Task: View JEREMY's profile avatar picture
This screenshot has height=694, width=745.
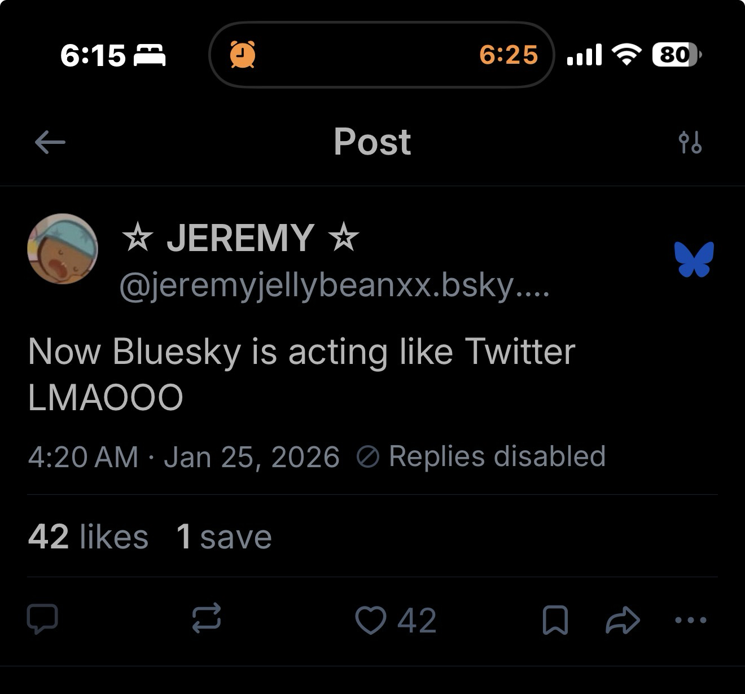Action: 63,249
